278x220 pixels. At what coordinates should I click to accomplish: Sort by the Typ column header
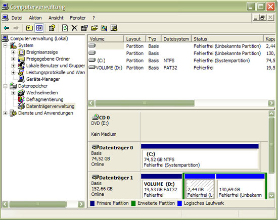(x=154, y=39)
